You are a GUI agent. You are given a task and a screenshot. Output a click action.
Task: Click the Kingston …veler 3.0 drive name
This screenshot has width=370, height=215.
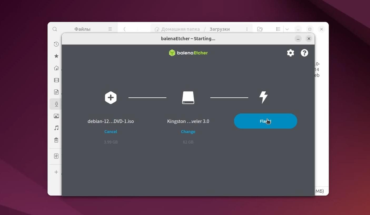(x=188, y=121)
